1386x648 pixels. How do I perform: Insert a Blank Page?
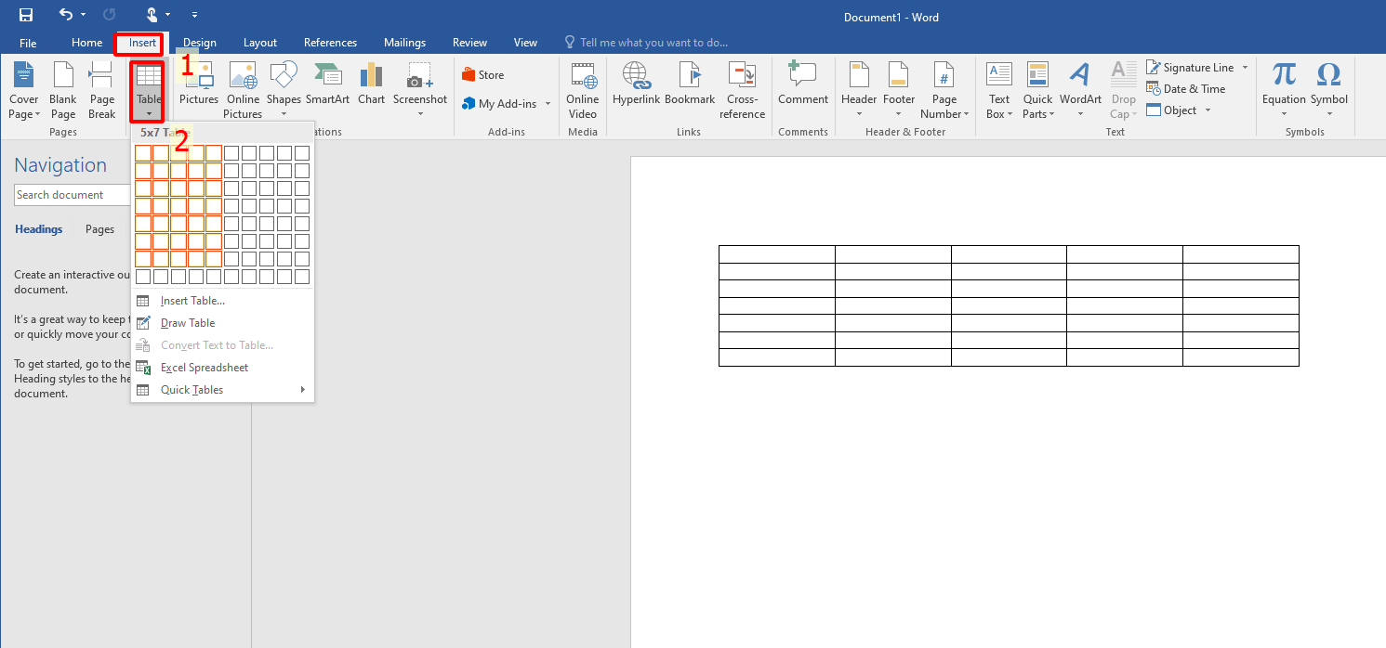[x=63, y=90]
